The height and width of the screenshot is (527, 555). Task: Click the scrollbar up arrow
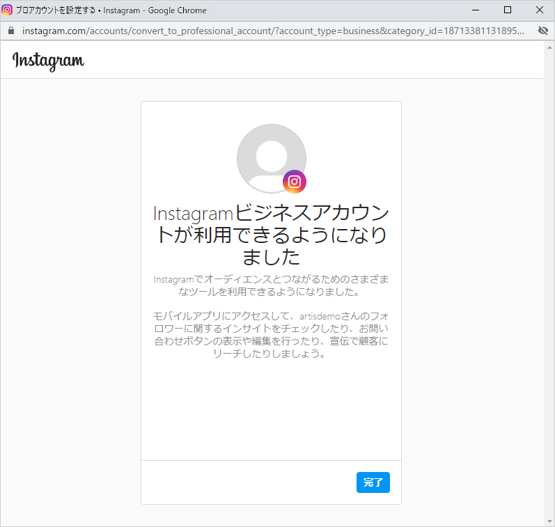[549, 47]
